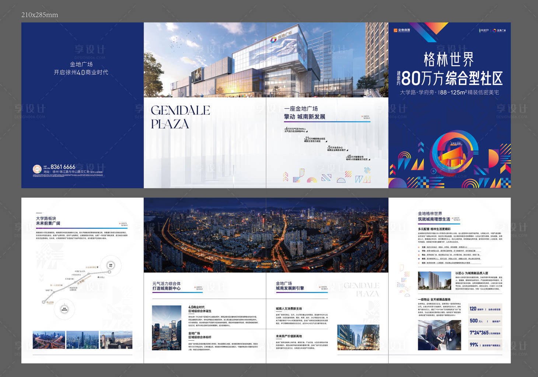Click the Green World logo beside 打造城南新中心
Viewport: 538px width, 377px height.
(199, 288)
